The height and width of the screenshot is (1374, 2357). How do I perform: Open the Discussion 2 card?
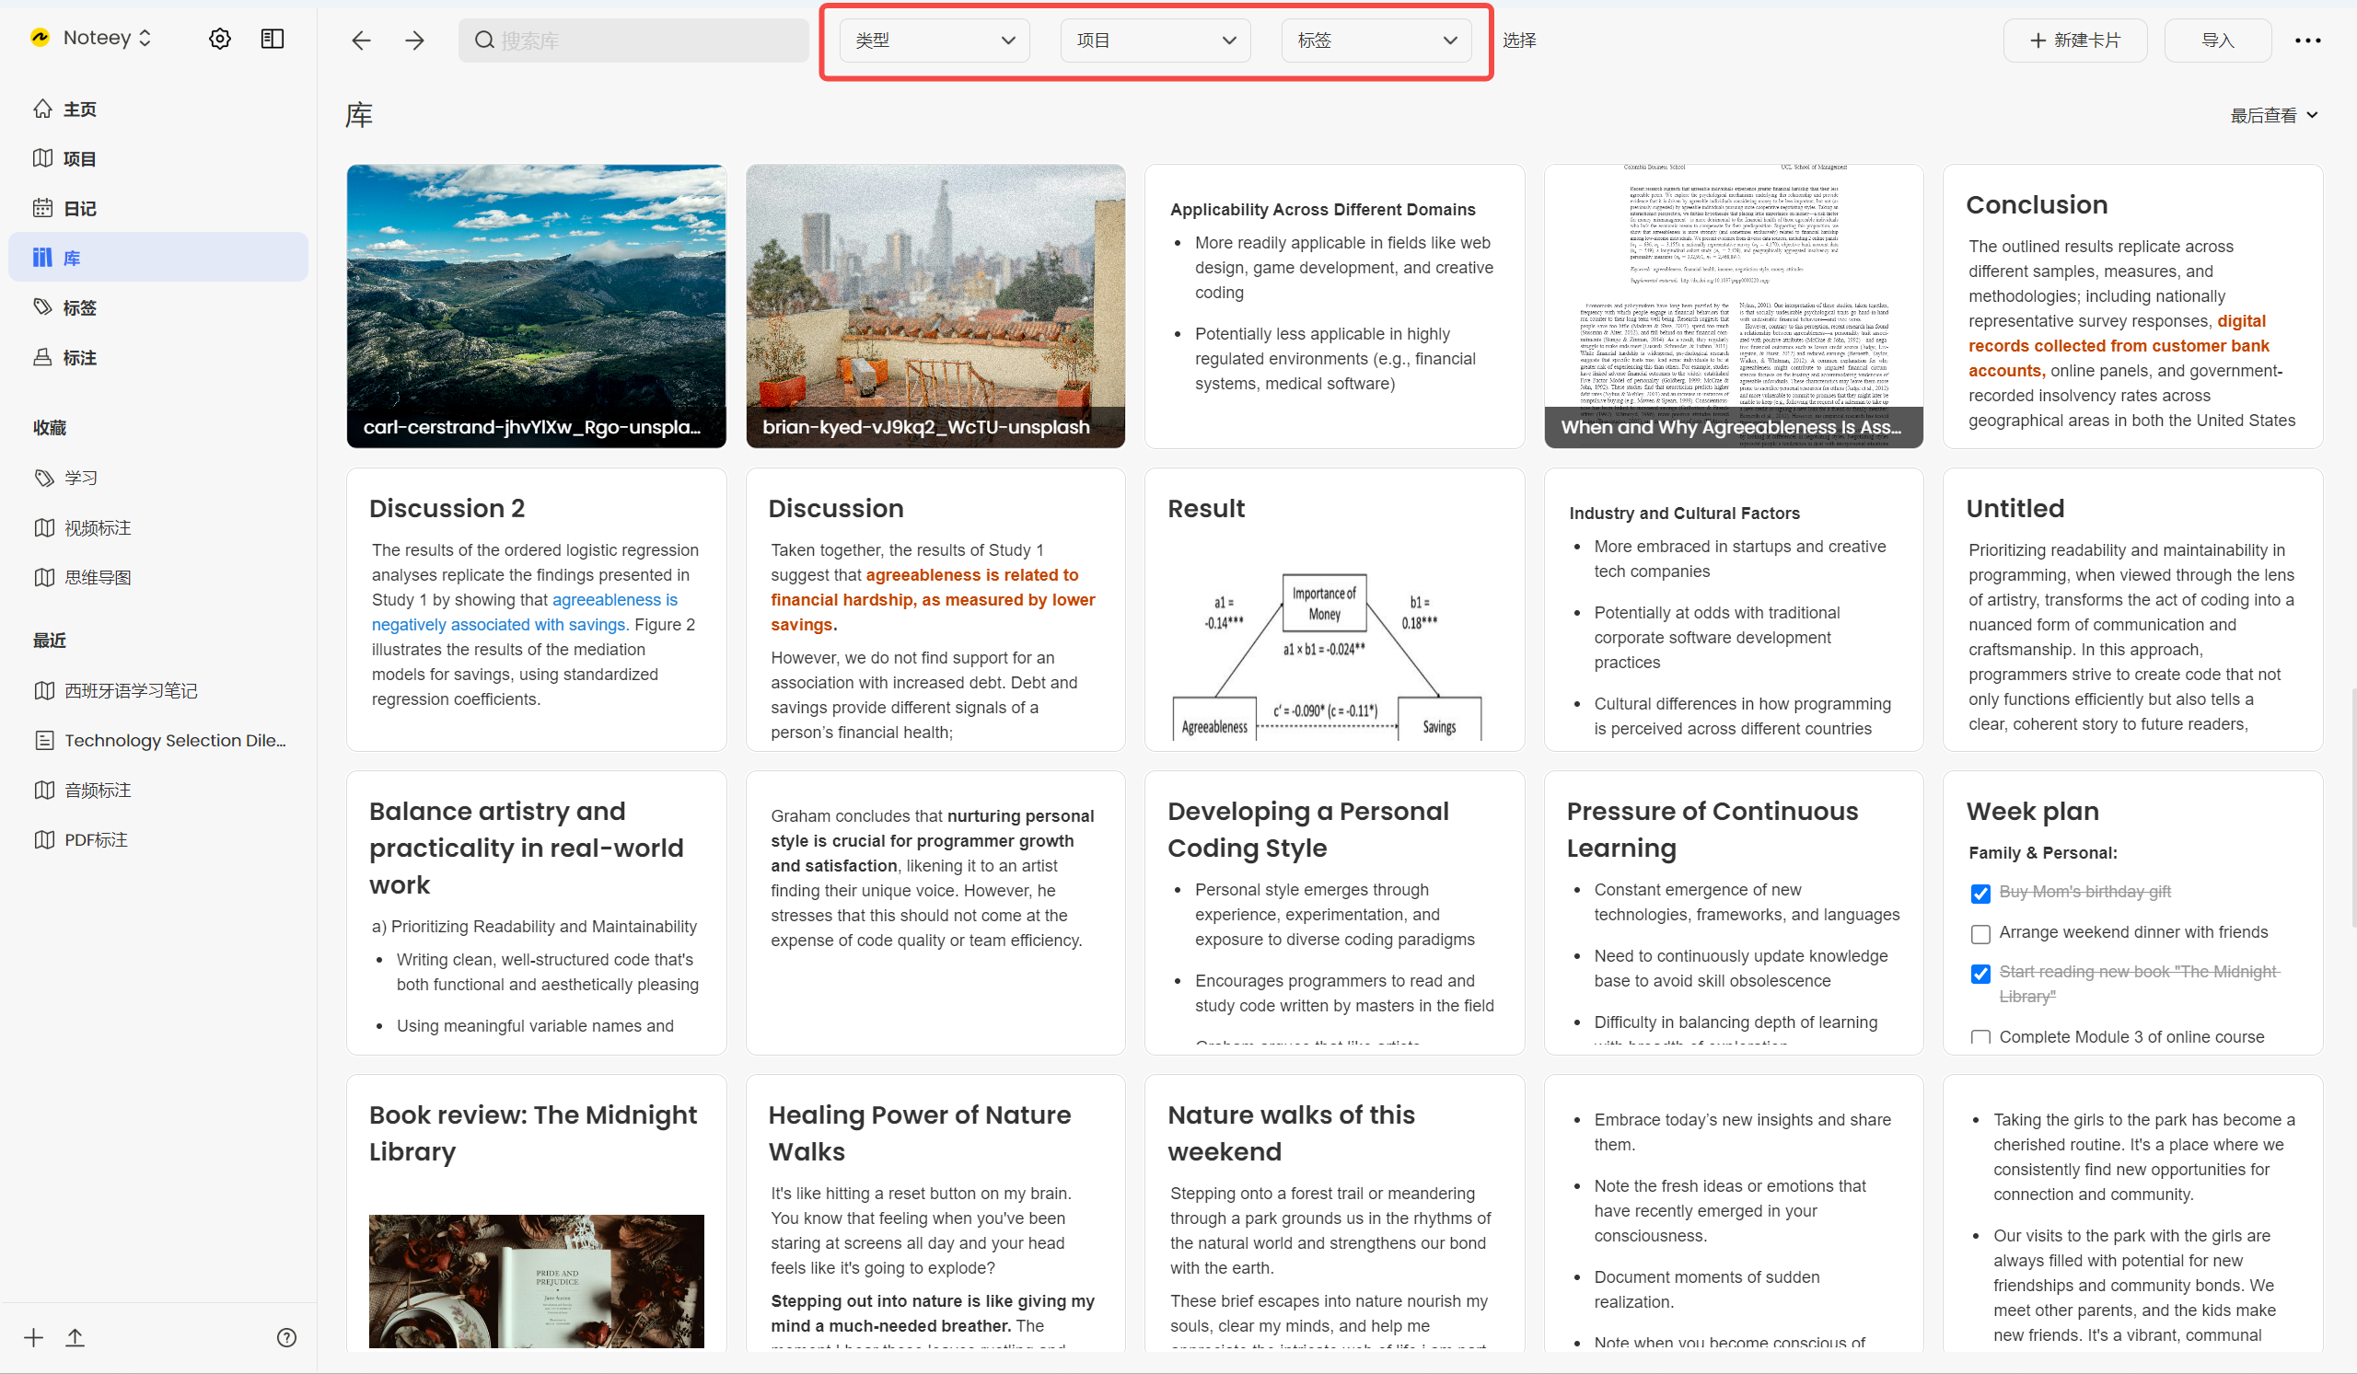coord(536,609)
